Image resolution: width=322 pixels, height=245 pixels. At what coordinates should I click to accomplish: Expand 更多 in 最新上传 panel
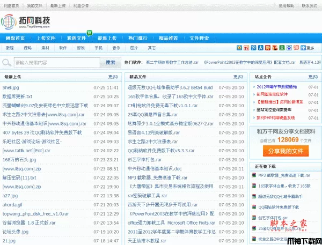113,77
